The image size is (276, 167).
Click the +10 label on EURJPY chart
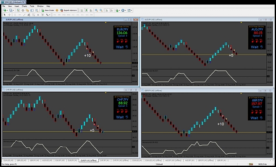pos(87,56)
